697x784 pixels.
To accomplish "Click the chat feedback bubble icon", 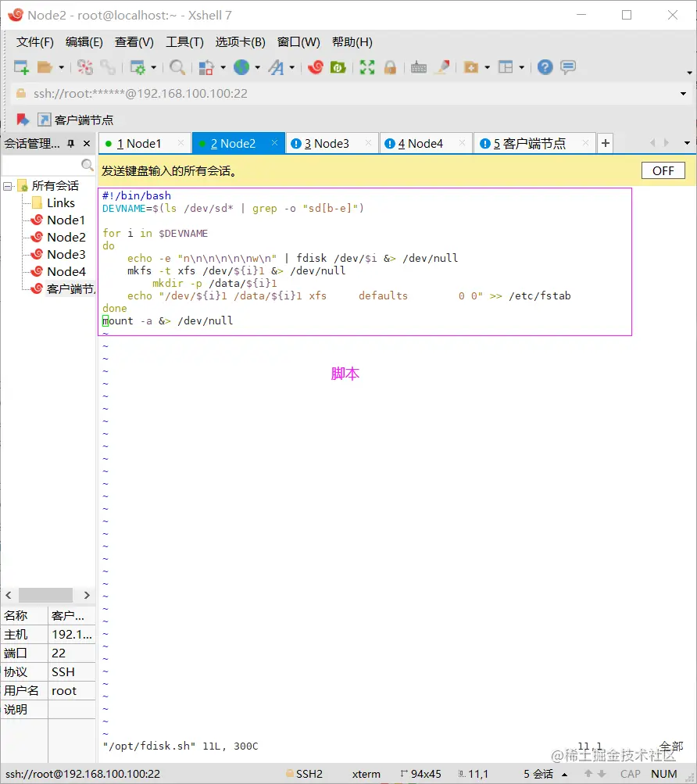I will coord(568,67).
